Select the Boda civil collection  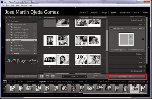pos(21,27)
